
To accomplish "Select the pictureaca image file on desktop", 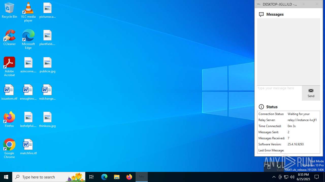I will [47, 11].
